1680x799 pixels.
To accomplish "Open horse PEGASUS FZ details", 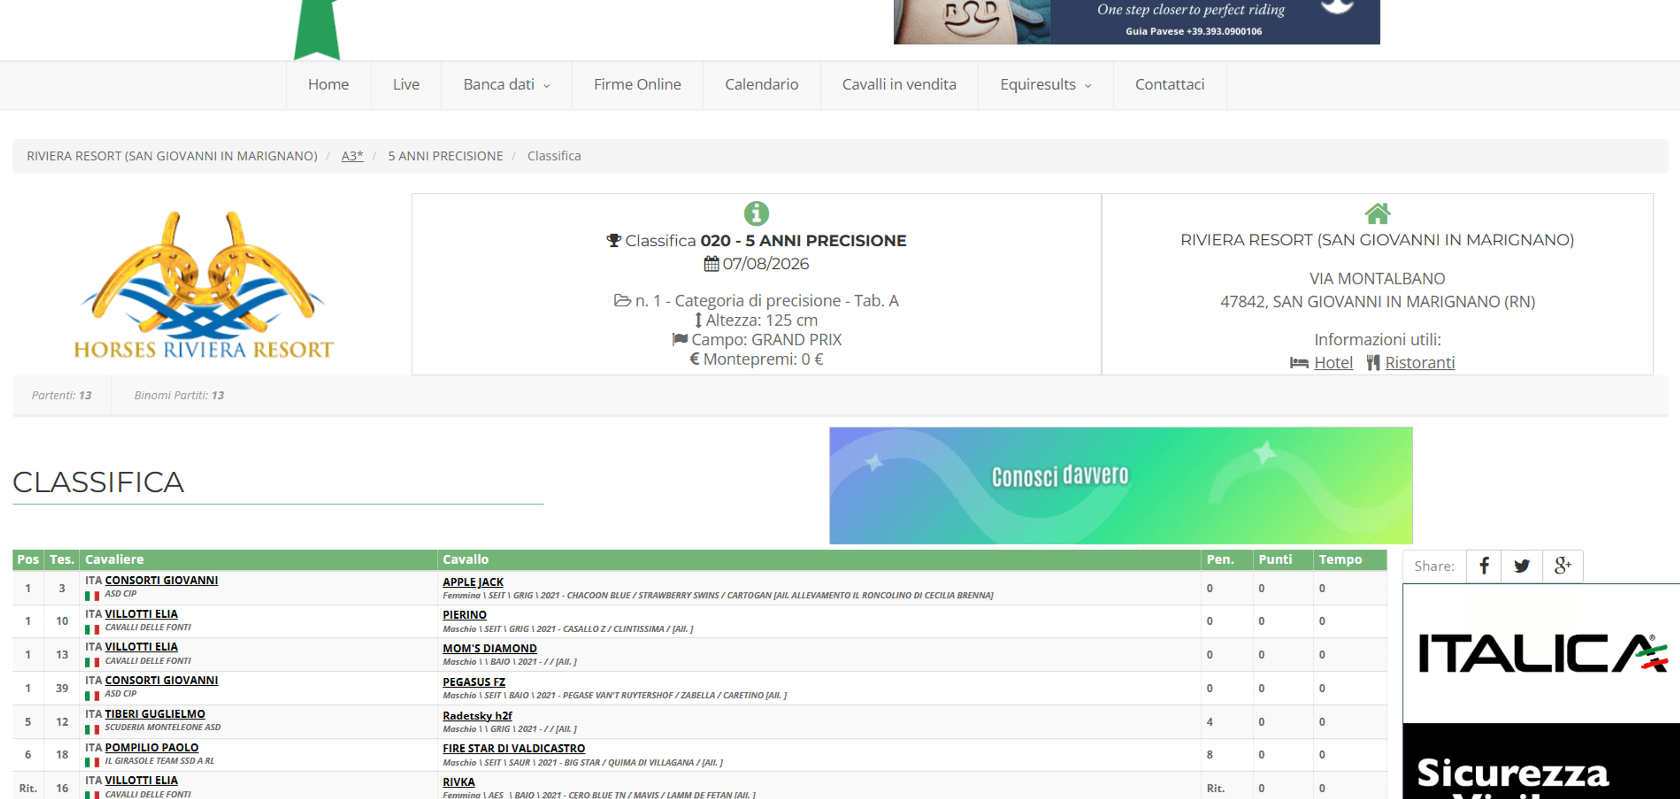I will pos(474,682).
